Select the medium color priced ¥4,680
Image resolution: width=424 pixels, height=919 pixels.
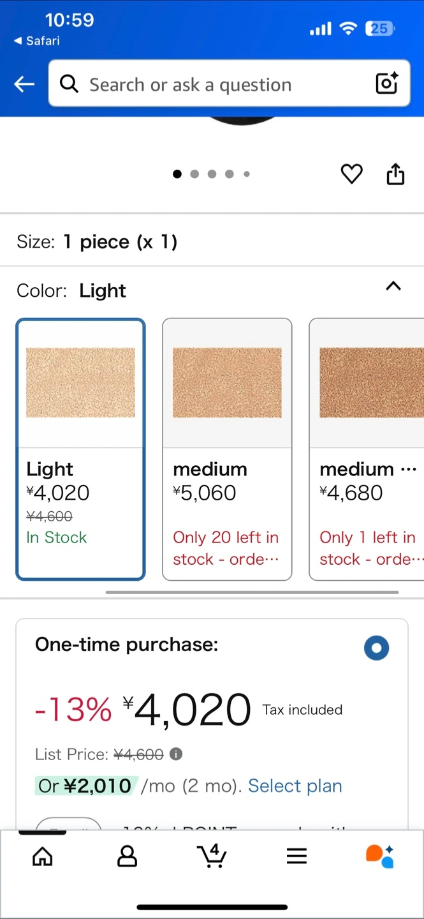tap(367, 449)
